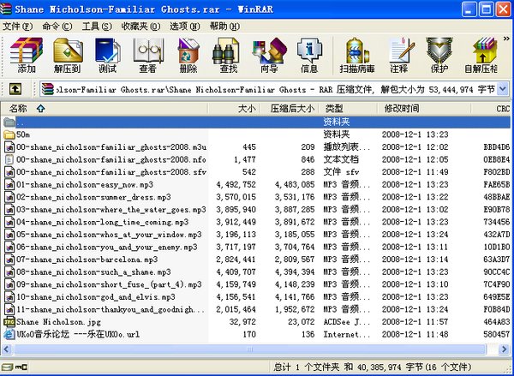Screen dimensions: 514x376
Task: Click the horizontal scrollbar right arrow
Action: 505,349
